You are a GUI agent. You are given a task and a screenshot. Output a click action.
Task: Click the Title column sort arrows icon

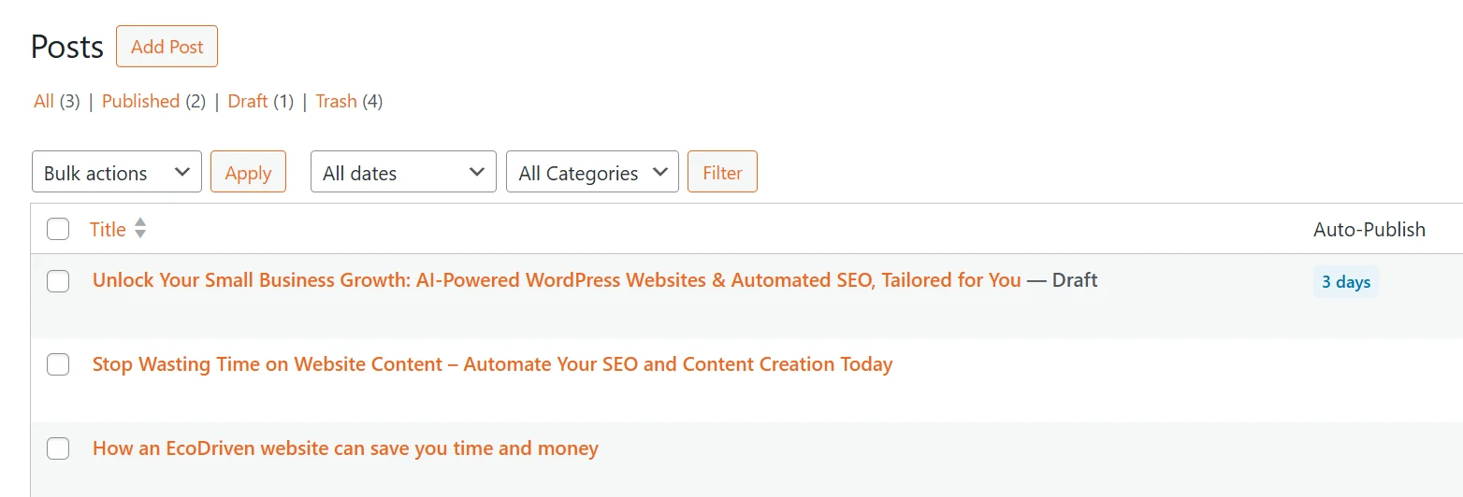(140, 228)
